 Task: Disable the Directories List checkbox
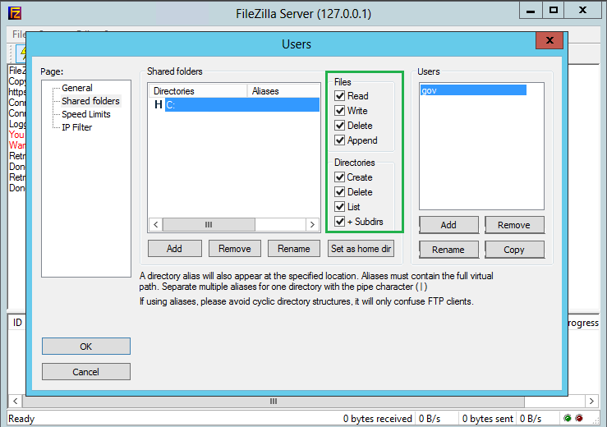[339, 207]
